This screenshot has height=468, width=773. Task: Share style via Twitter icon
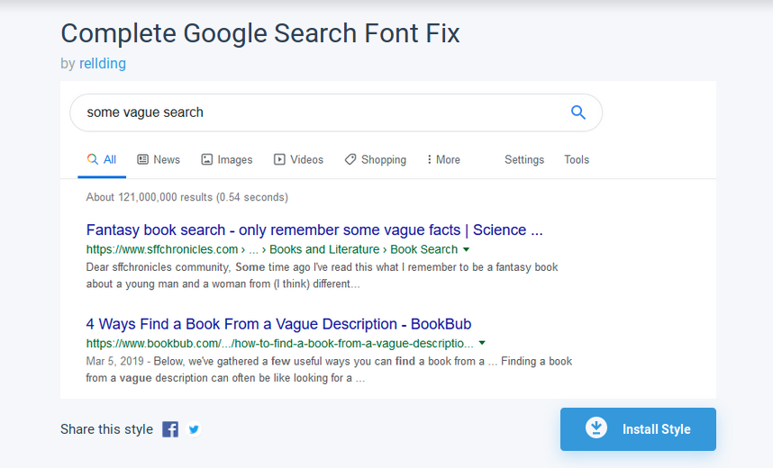tap(194, 429)
